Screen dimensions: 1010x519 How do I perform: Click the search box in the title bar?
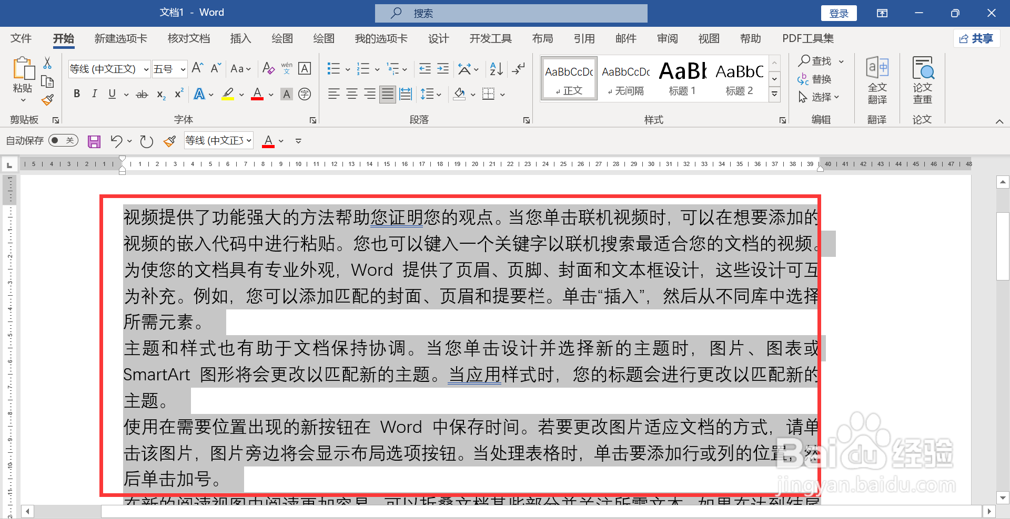511,13
